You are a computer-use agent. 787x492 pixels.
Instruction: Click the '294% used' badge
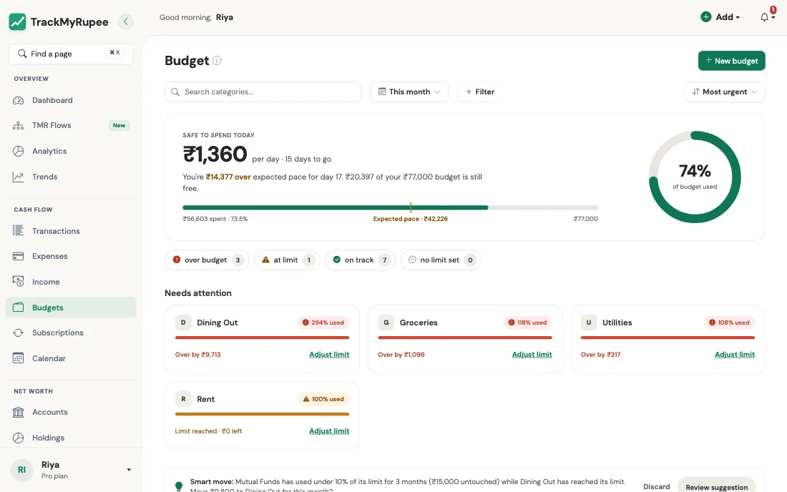(x=323, y=323)
